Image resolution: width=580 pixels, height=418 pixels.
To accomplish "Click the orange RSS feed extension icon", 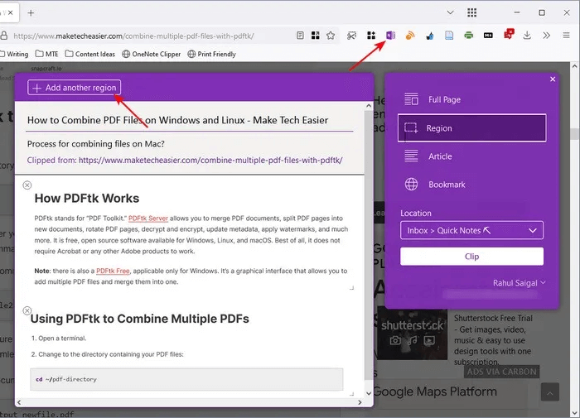I will [x=410, y=36].
